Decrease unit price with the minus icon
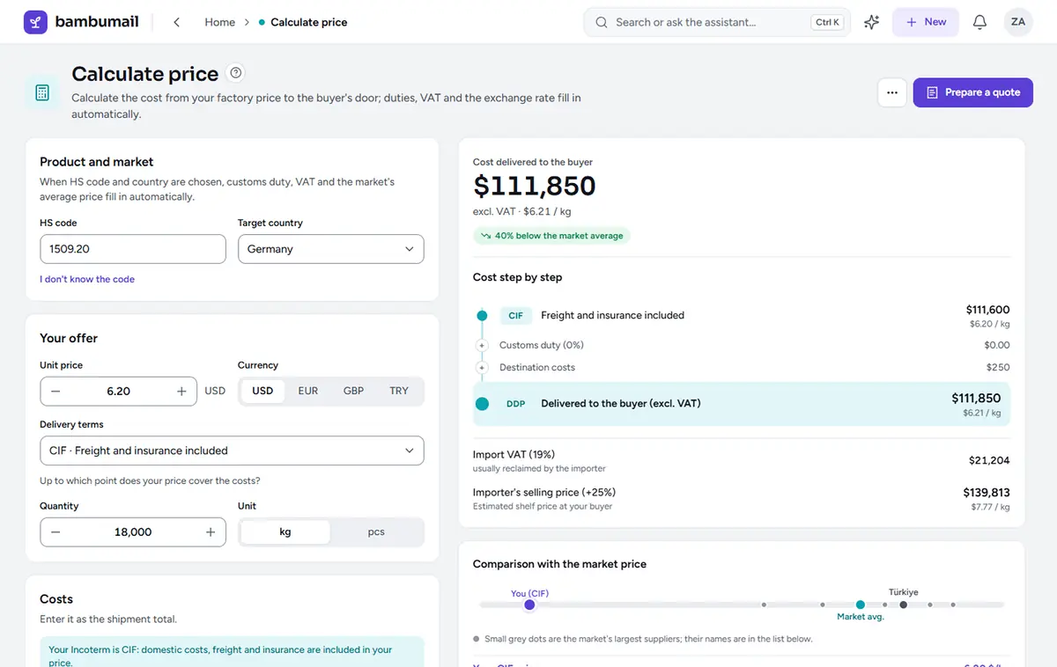This screenshot has height=667, width=1057. click(x=55, y=392)
